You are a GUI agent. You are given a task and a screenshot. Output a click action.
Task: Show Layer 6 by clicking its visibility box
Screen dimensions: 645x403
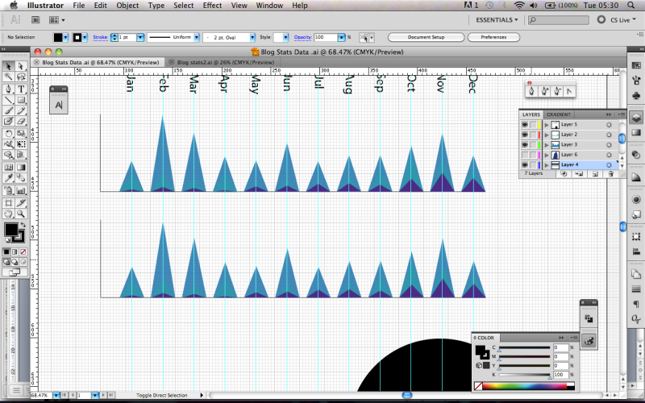click(525, 155)
